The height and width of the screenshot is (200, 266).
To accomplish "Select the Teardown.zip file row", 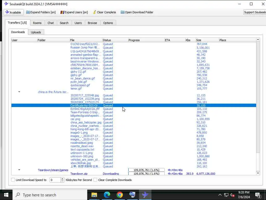I will [134, 174].
